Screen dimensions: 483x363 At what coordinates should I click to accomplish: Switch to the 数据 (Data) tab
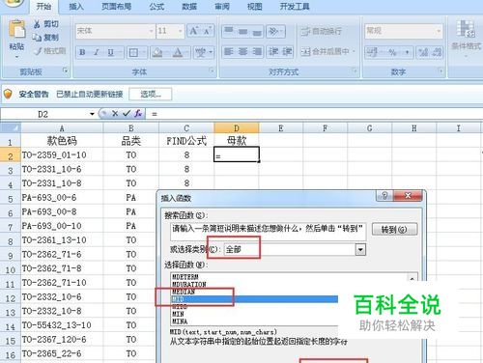(189, 7)
